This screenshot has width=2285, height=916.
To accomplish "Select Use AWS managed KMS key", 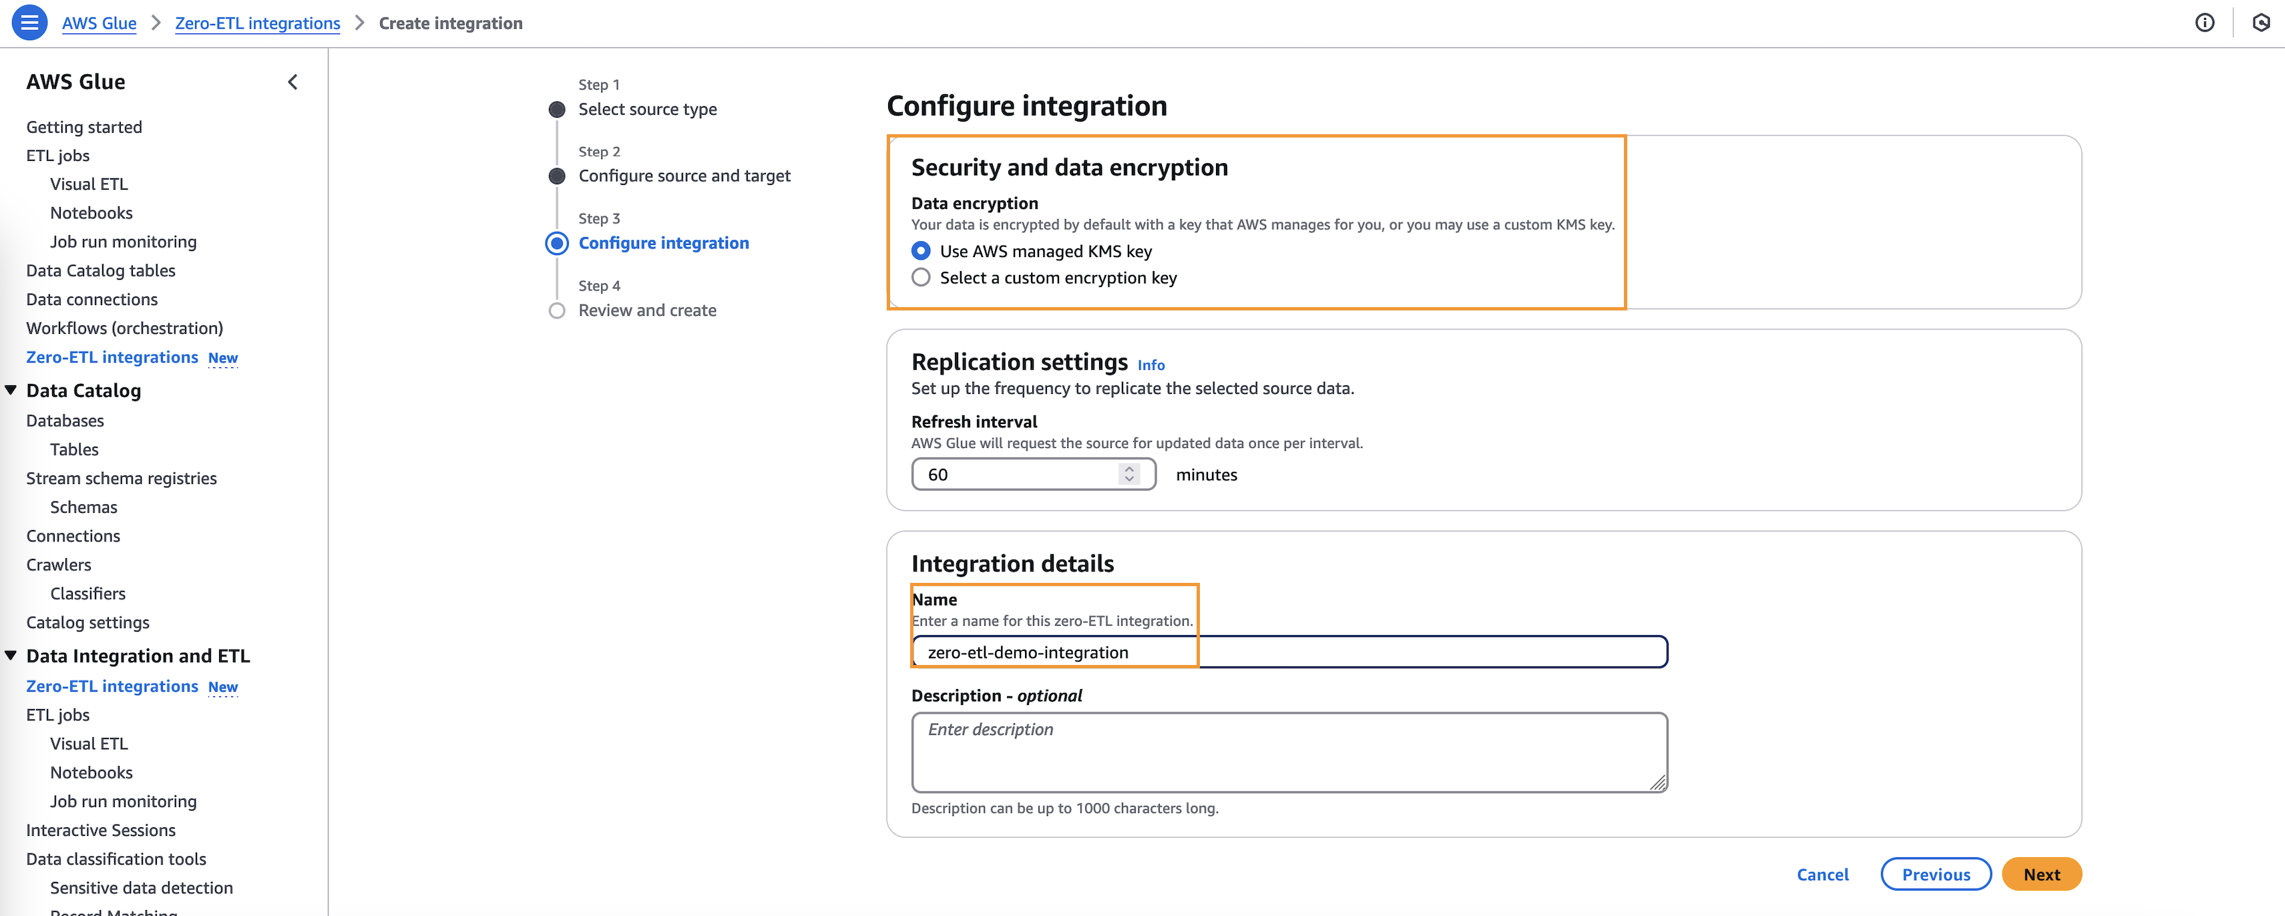I will (x=921, y=251).
